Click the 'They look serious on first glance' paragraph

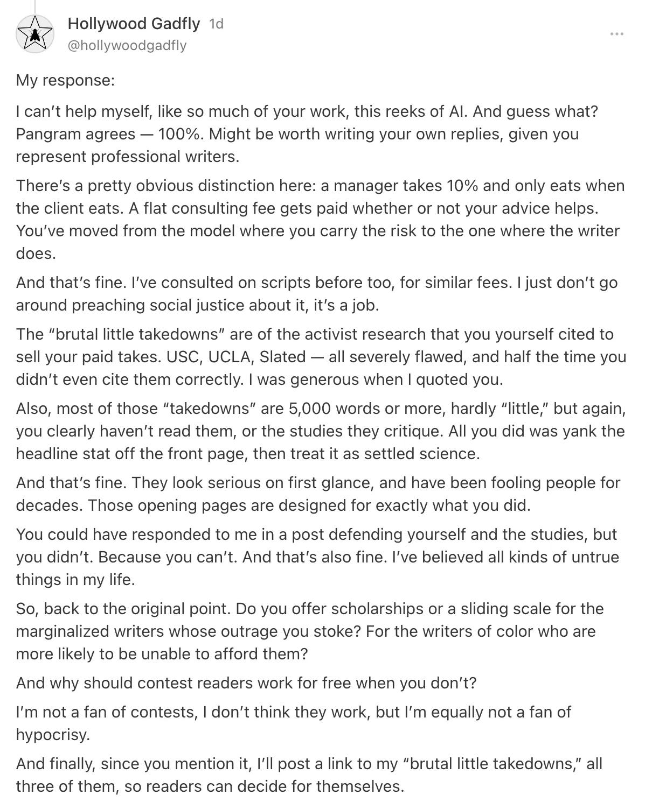pos(318,494)
